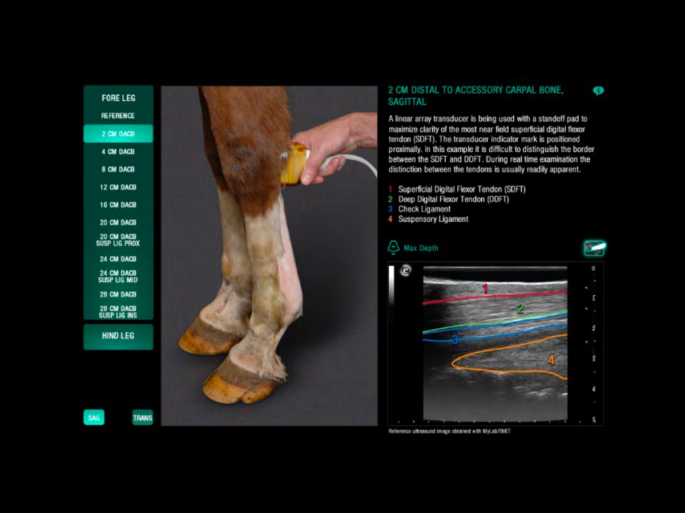The image size is (685, 513).
Task: Go to the 24 CM DACB view
Action: pos(118,259)
